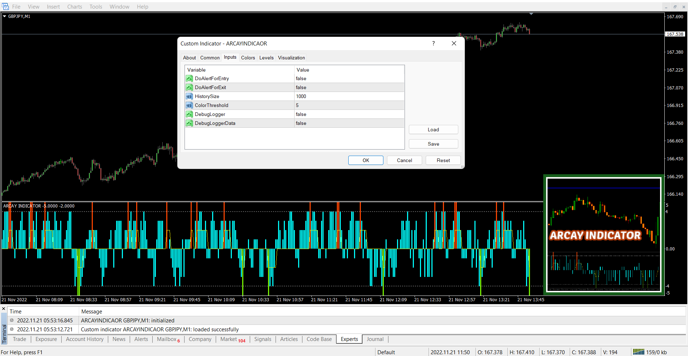The image size is (688, 356).
Task: Select the HistorySize value 1000 field
Action: [301, 96]
